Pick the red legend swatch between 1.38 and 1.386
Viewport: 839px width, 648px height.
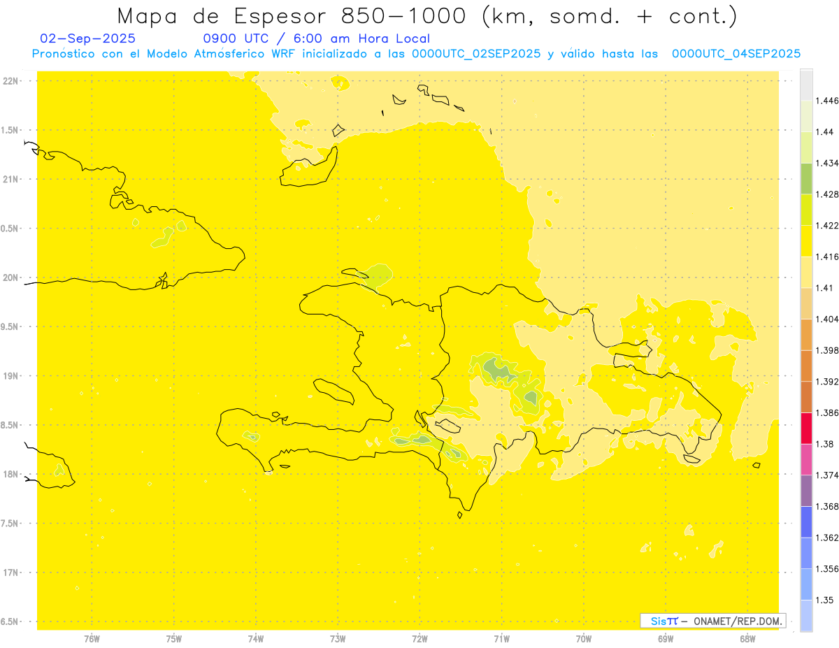pyautogui.click(x=806, y=429)
